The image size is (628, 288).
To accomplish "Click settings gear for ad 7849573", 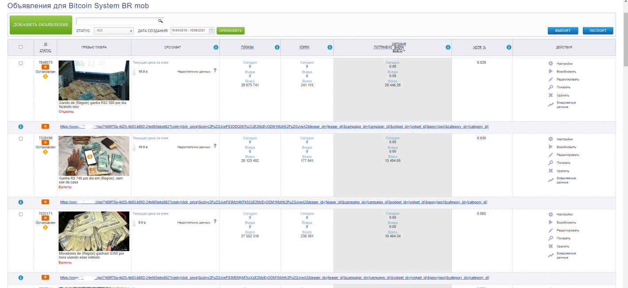I will click(551, 64).
